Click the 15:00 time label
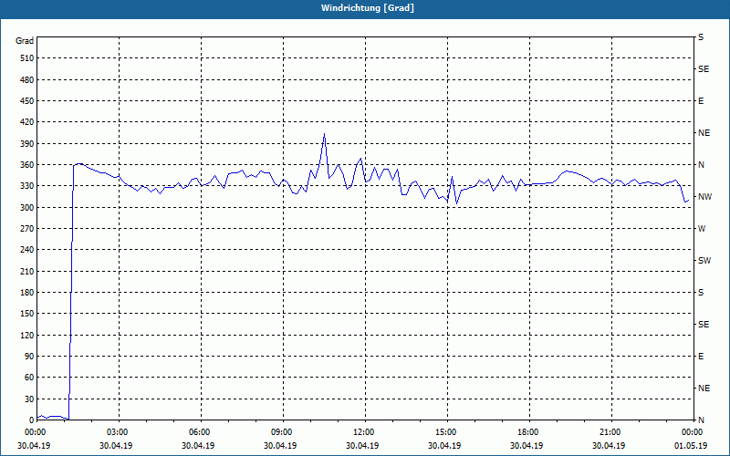730x456 pixels. [x=445, y=432]
